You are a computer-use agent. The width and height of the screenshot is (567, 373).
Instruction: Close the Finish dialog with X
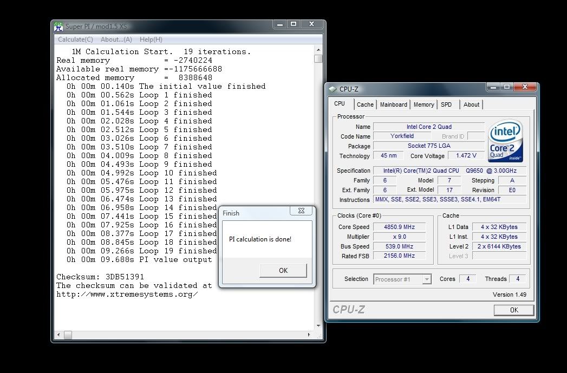click(301, 211)
